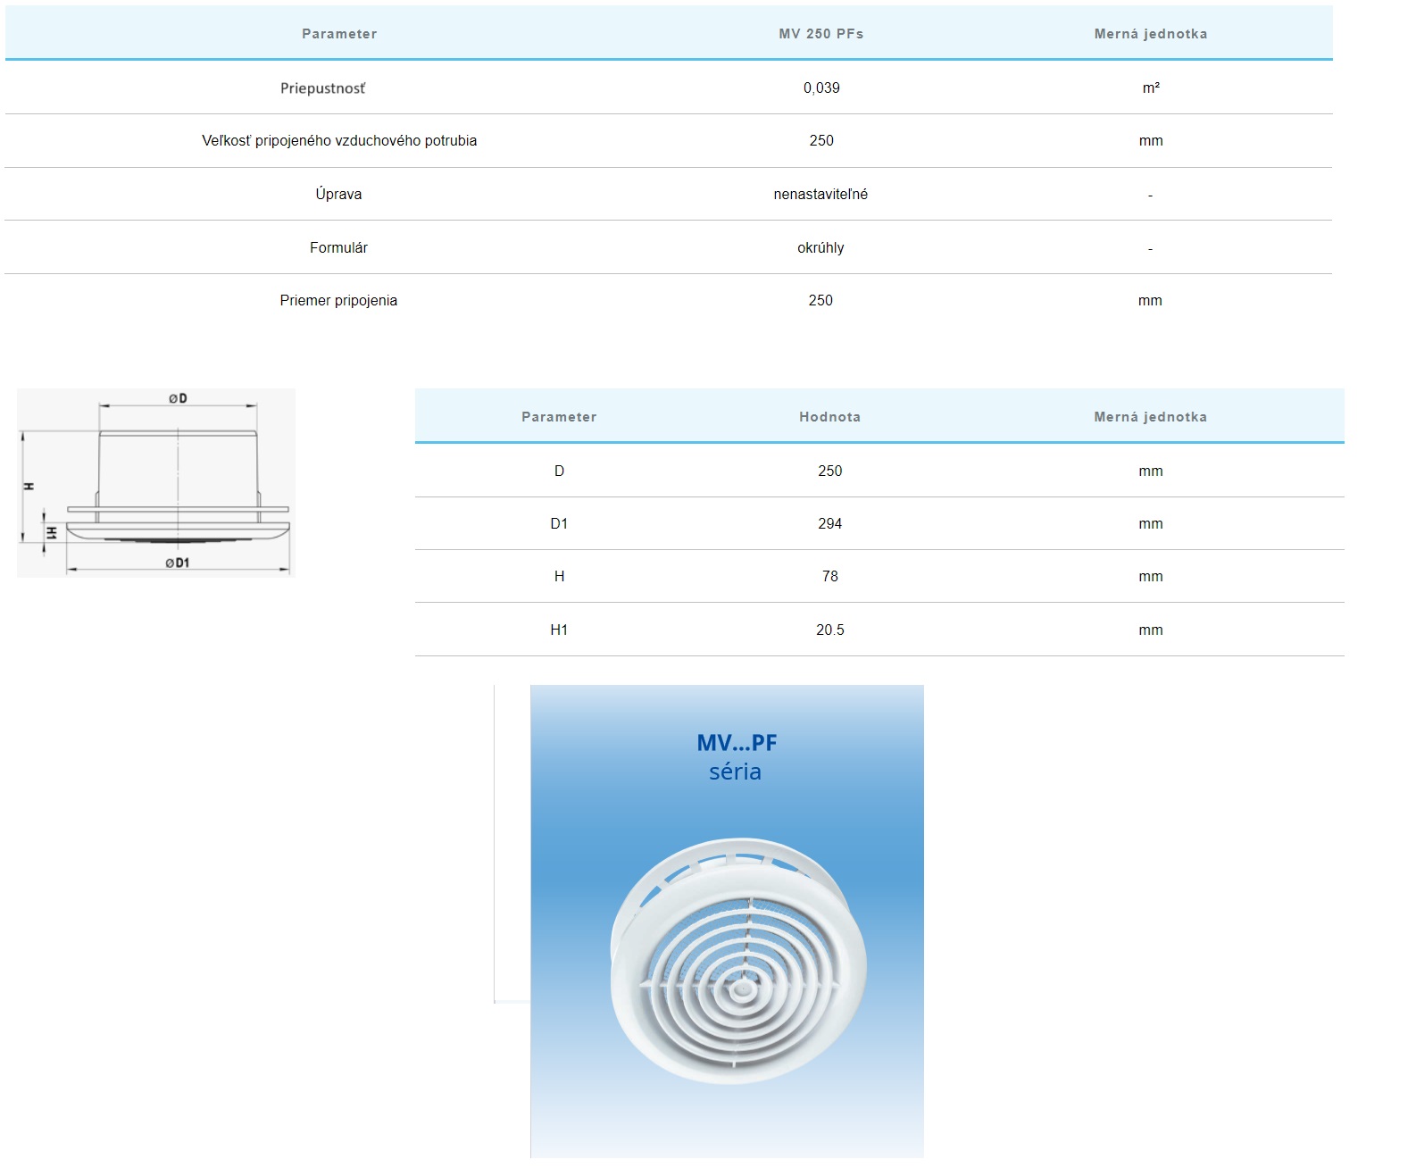Image resolution: width=1416 pixels, height=1168 pixels.
Task: Select the Priepustnosť row label
Action: [322, 88]
